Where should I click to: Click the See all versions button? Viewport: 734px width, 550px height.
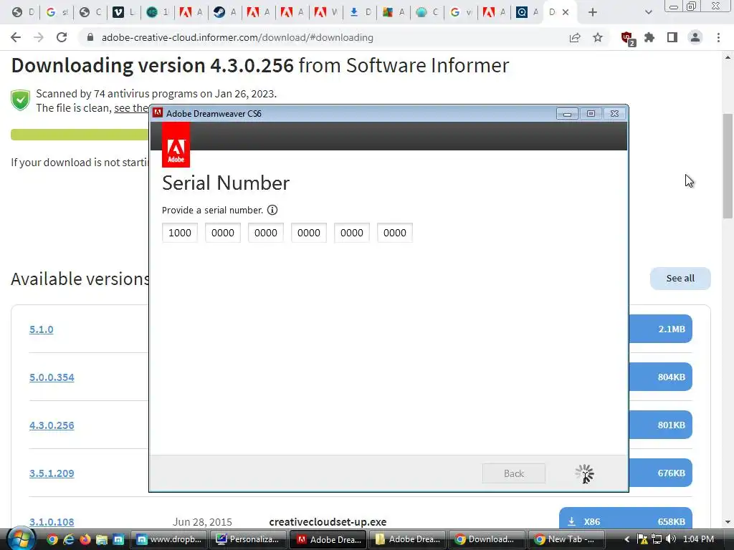pyautogui.click(x=680, y=279)
